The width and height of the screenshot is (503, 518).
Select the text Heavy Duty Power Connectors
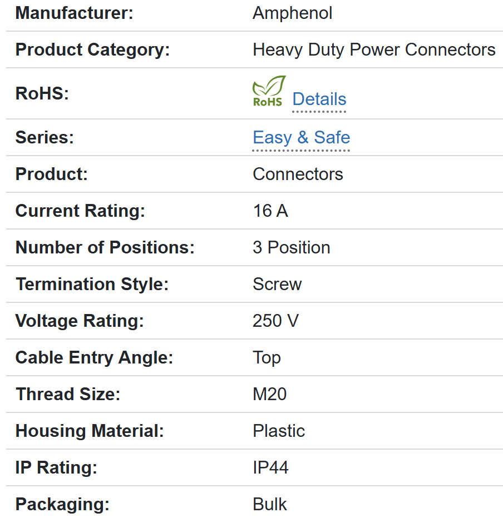(374, 50)
